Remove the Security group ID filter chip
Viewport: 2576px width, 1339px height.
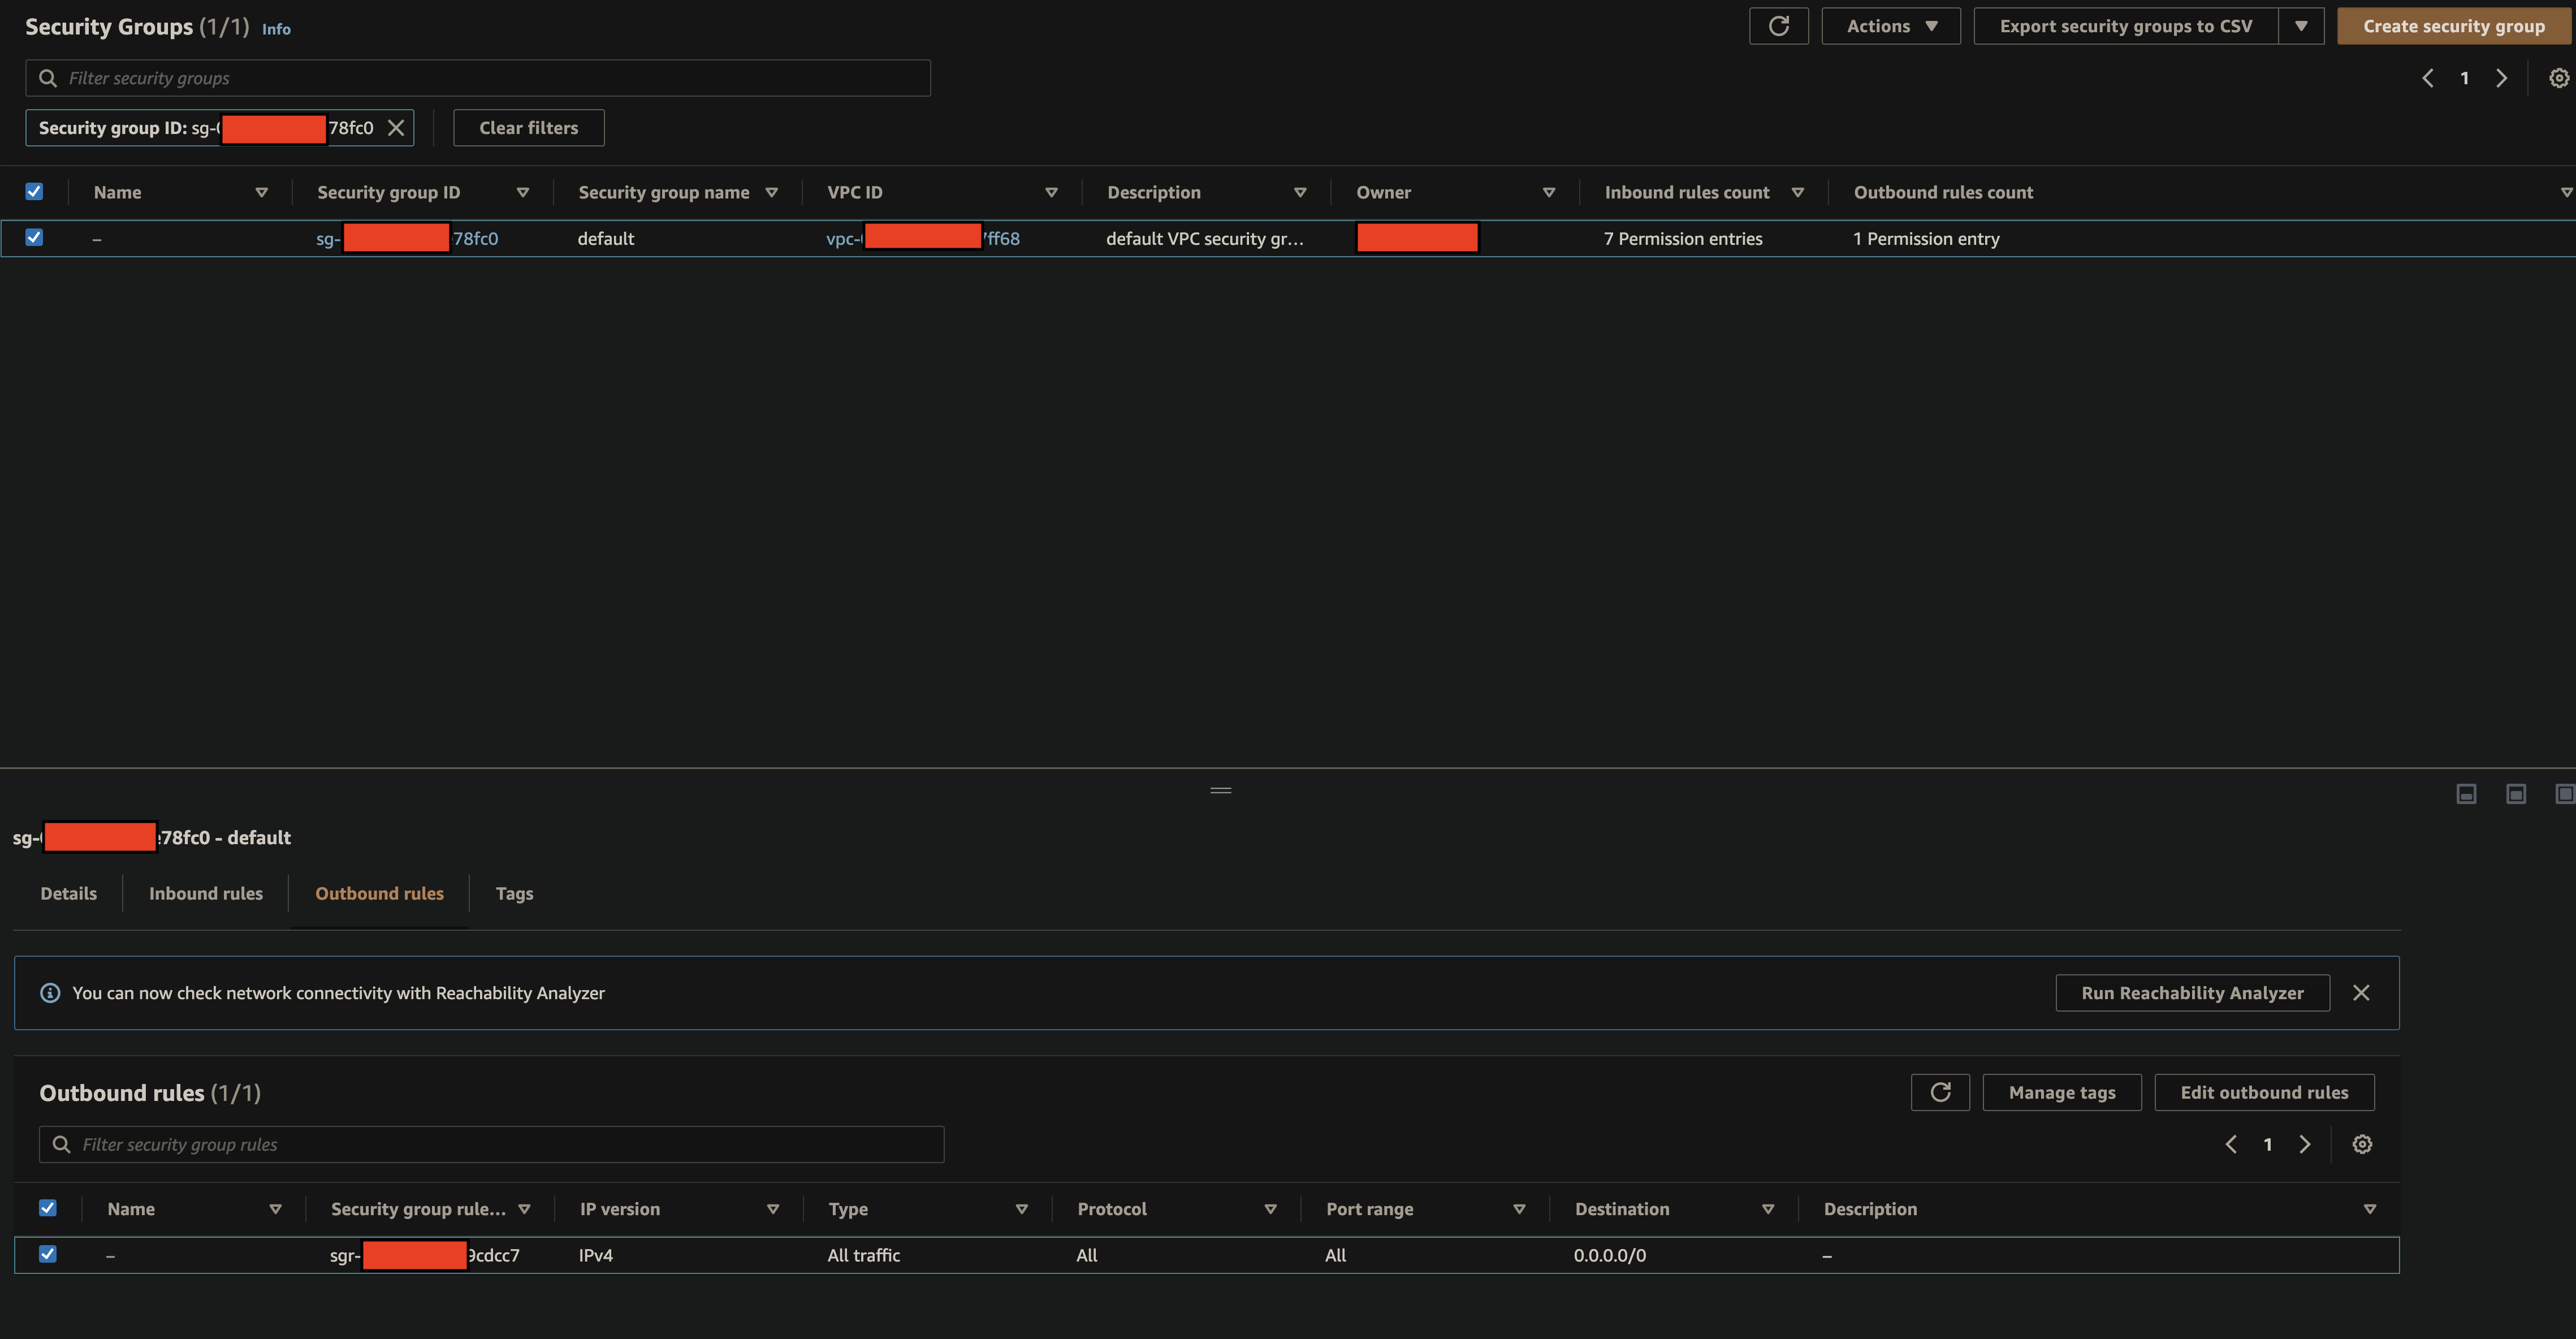[x=396, y=128]
